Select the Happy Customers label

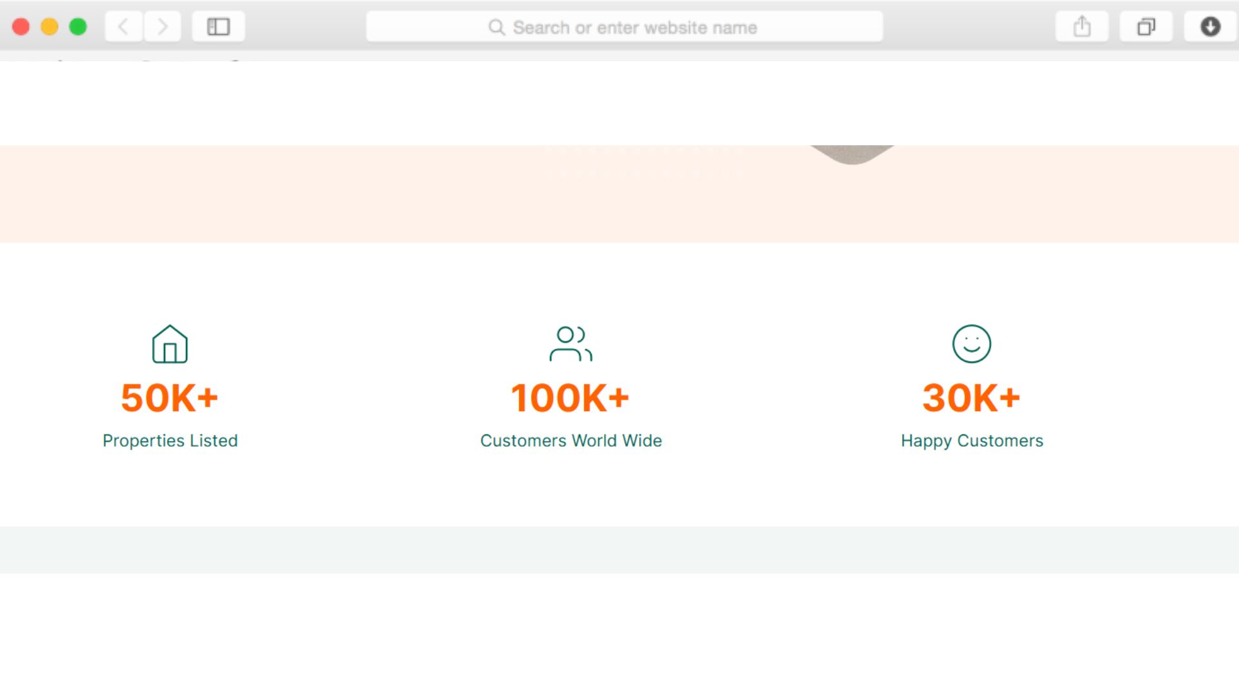(x=971, y=441)
